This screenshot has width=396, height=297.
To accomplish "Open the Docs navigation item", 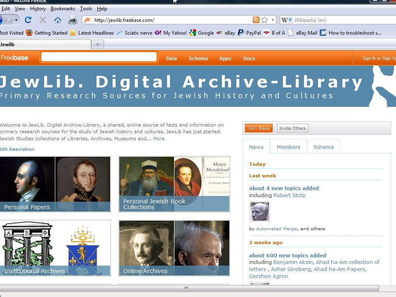I will tap(249, 58).
